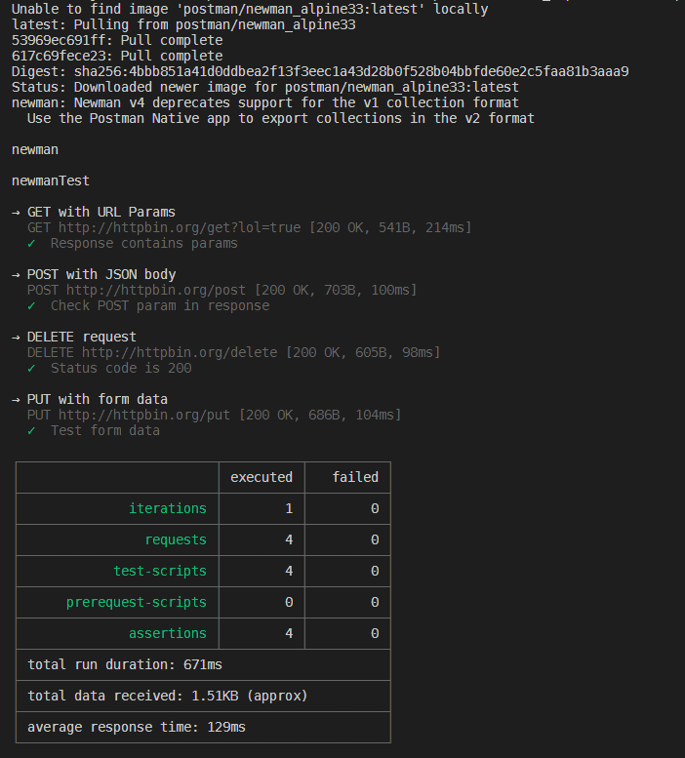
Task: Click the 'iterations' row label
Action: pos(168,508)
